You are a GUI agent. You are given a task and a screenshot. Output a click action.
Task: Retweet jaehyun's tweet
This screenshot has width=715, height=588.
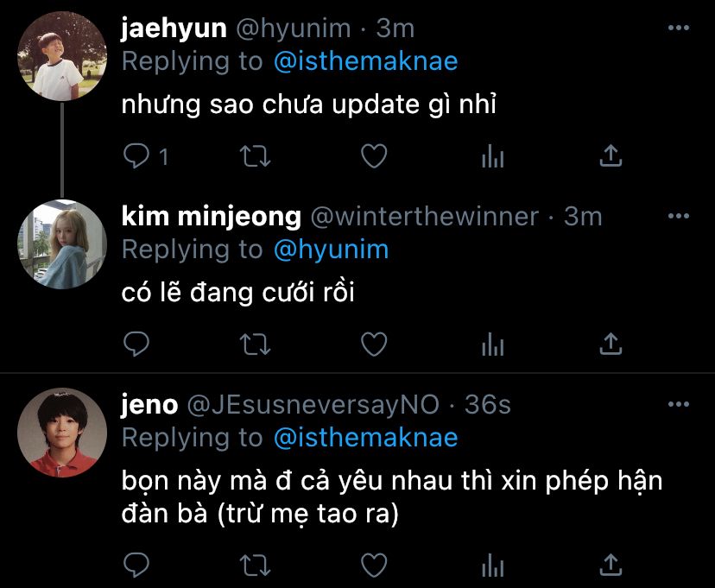255,156
